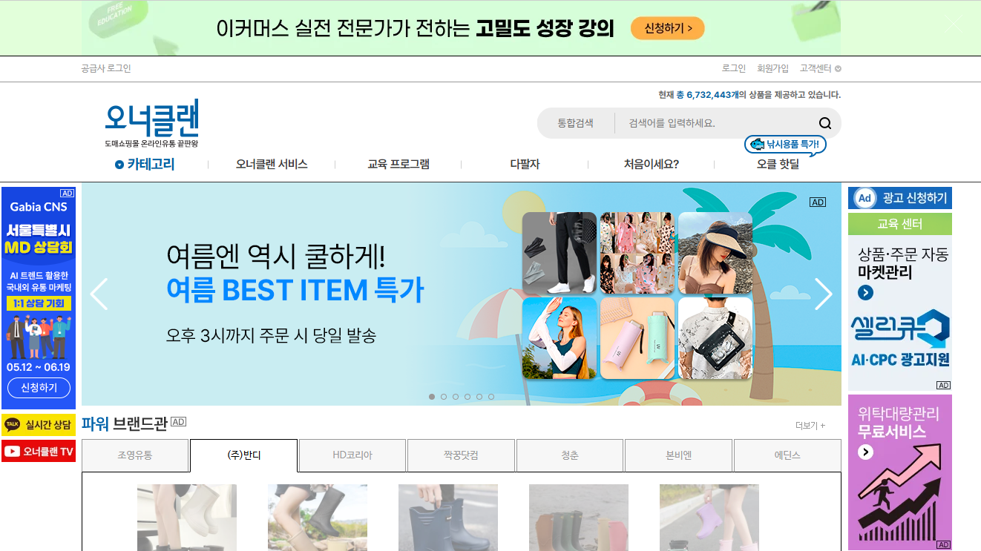Viewport: 981px width, 551px height.
Task: Click 신청하기 button in top banner
Action: coord(668,29)
